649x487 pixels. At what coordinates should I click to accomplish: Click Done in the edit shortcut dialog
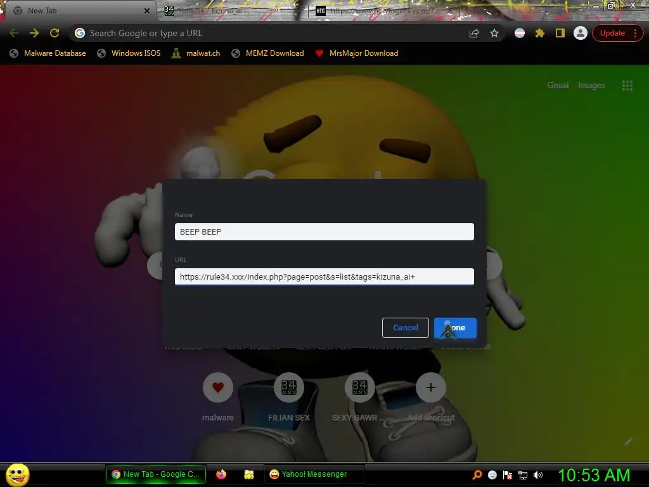pyautogui.click(x=455, y=328)
